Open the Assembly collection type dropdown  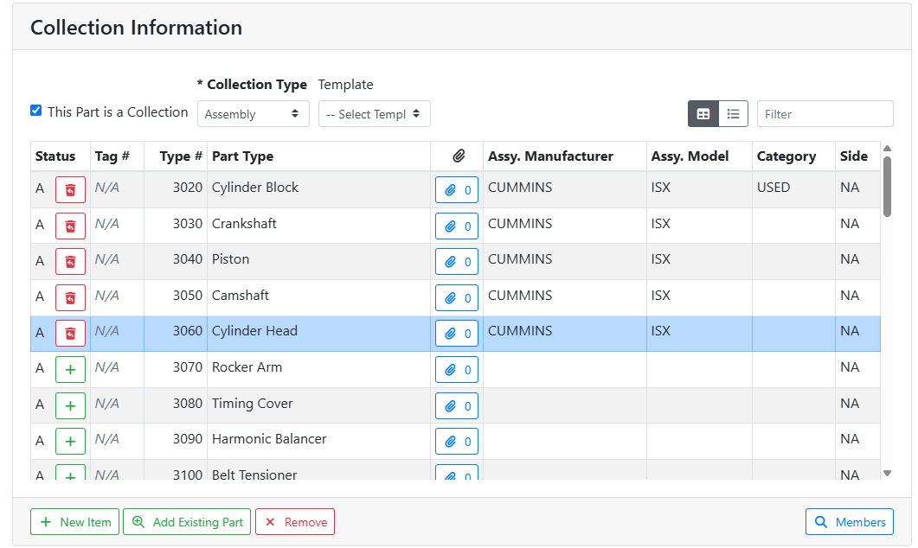coord(253,114)
